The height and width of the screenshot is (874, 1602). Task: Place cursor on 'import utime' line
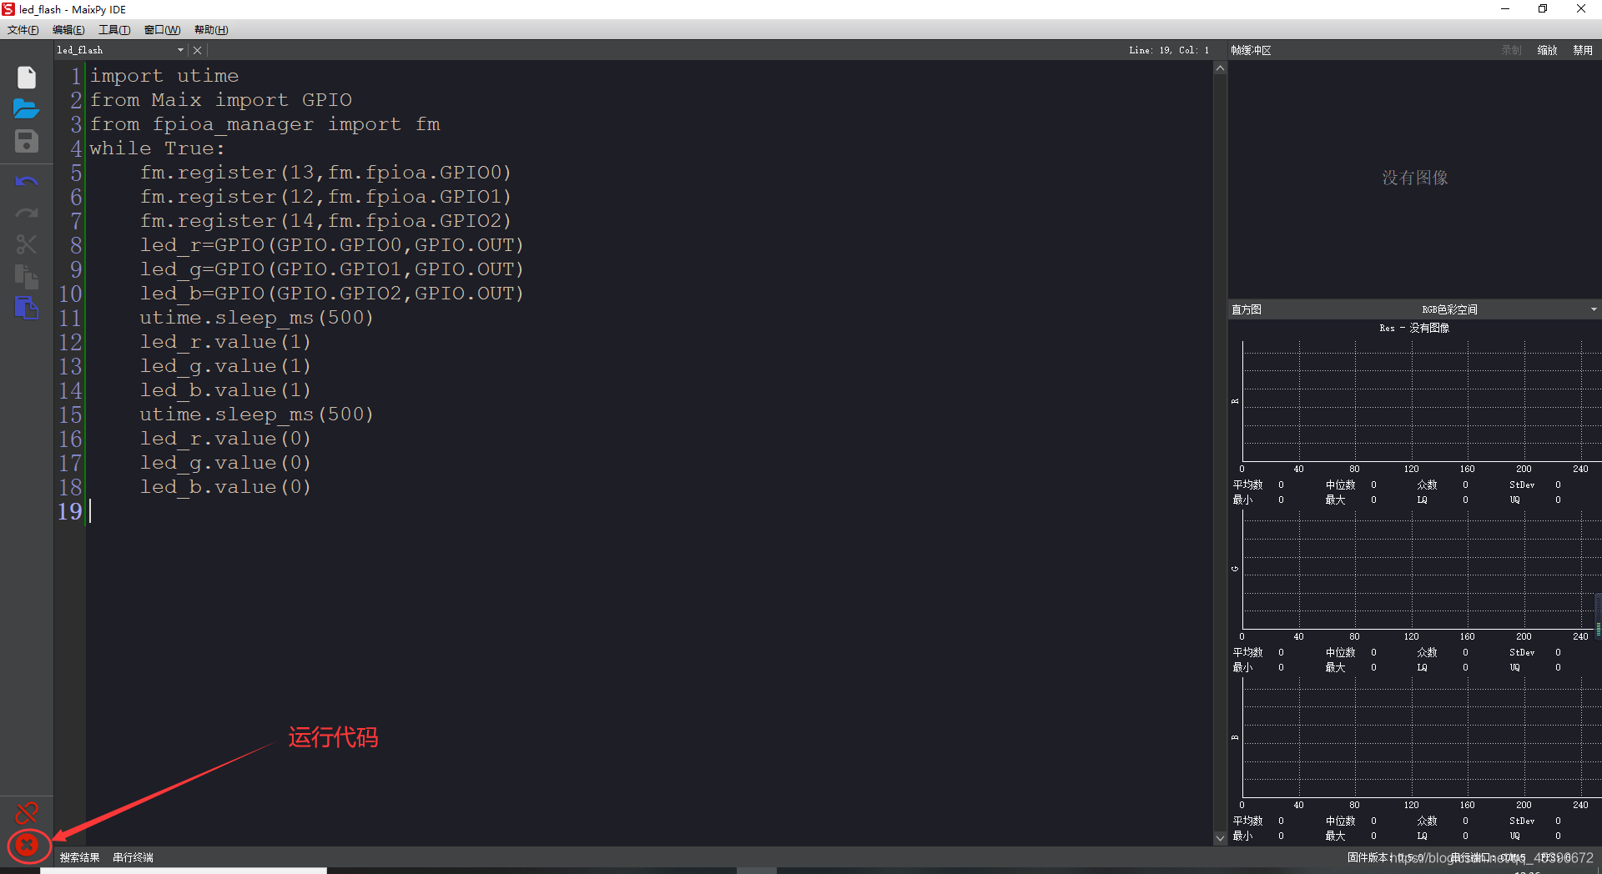[x=164, y=76]
